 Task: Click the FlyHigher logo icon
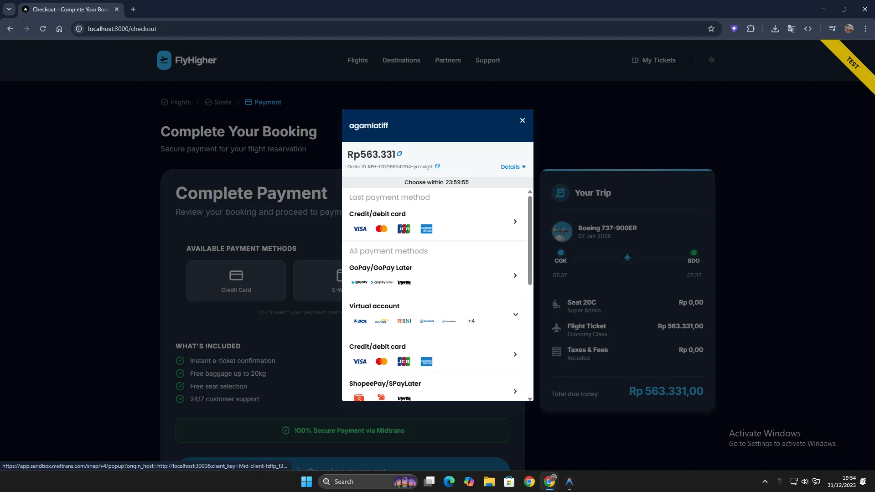pos(164,60)
